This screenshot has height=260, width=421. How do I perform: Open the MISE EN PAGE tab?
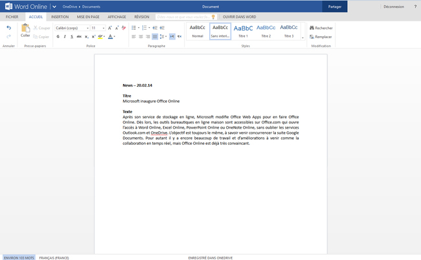pyautogui.click(x=88, y=17)
